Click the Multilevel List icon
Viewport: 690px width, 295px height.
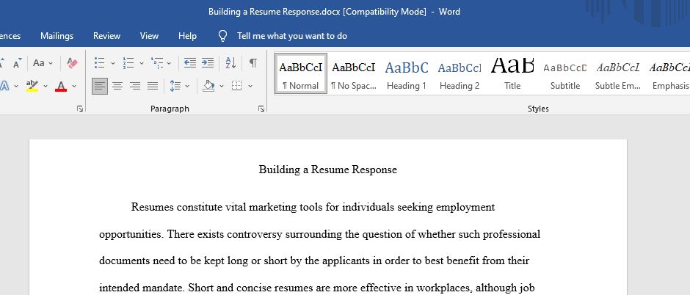click(156, 63)
